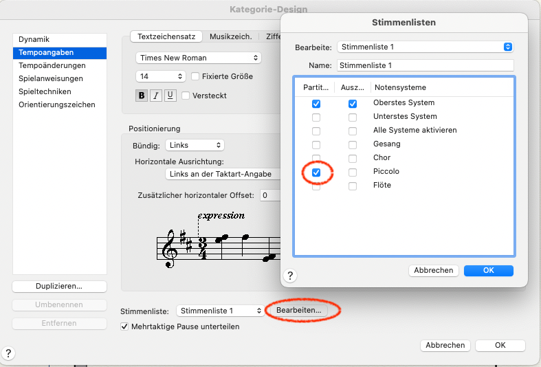This screenshot has height=367, width=541.
Task: Select Spielanweisungen in the category list
Action: (x=51, y=78)
